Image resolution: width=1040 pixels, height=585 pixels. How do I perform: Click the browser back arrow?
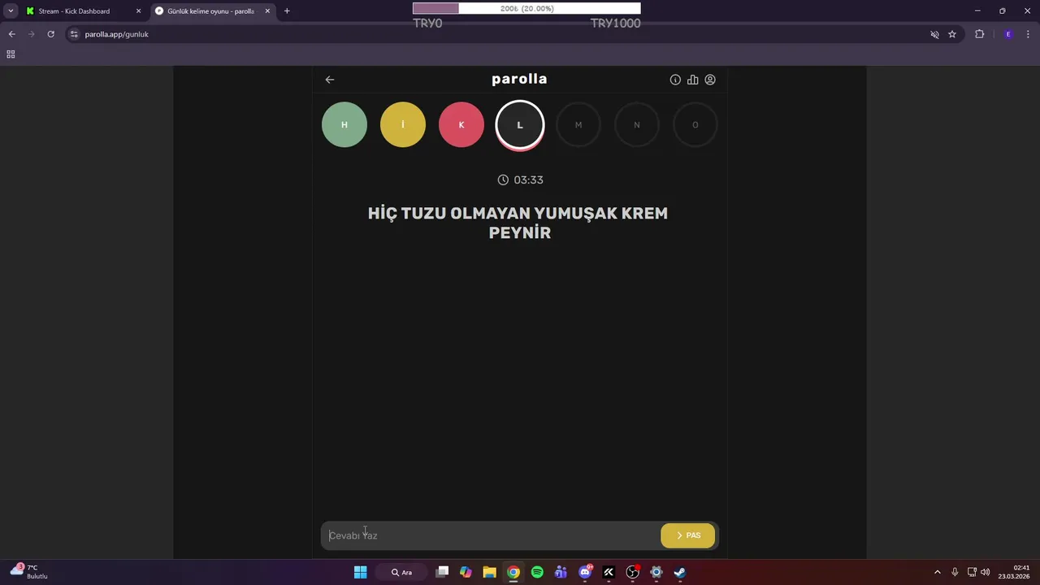pos(11,34)
